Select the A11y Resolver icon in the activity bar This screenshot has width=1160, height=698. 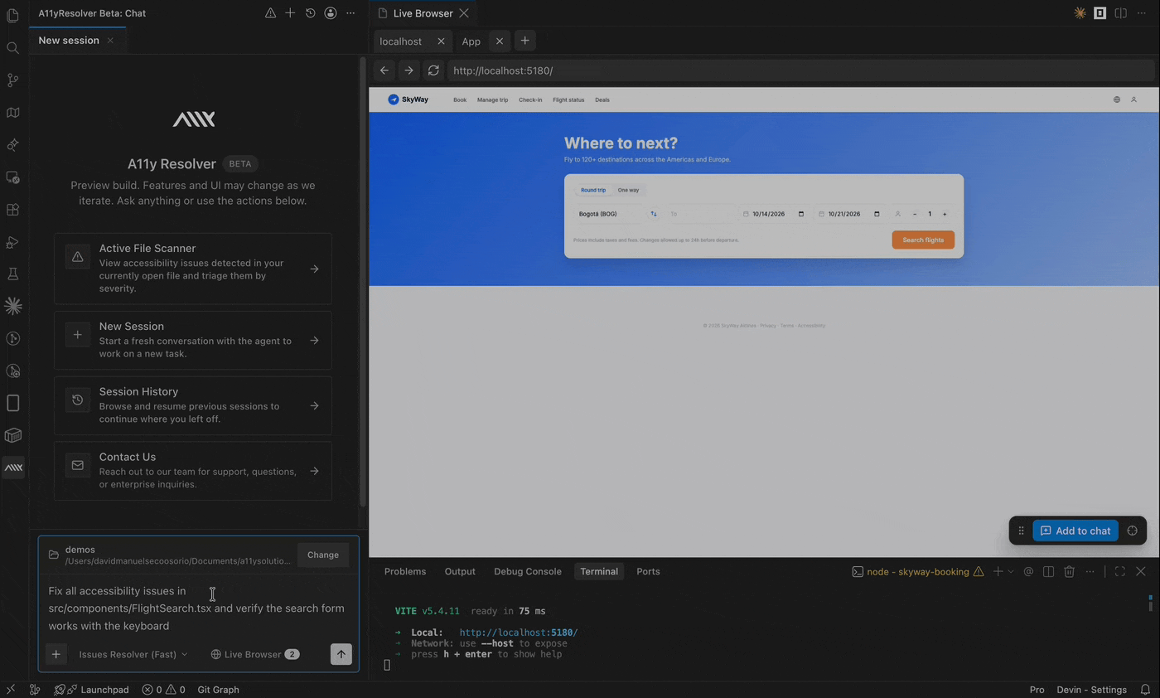13,468
